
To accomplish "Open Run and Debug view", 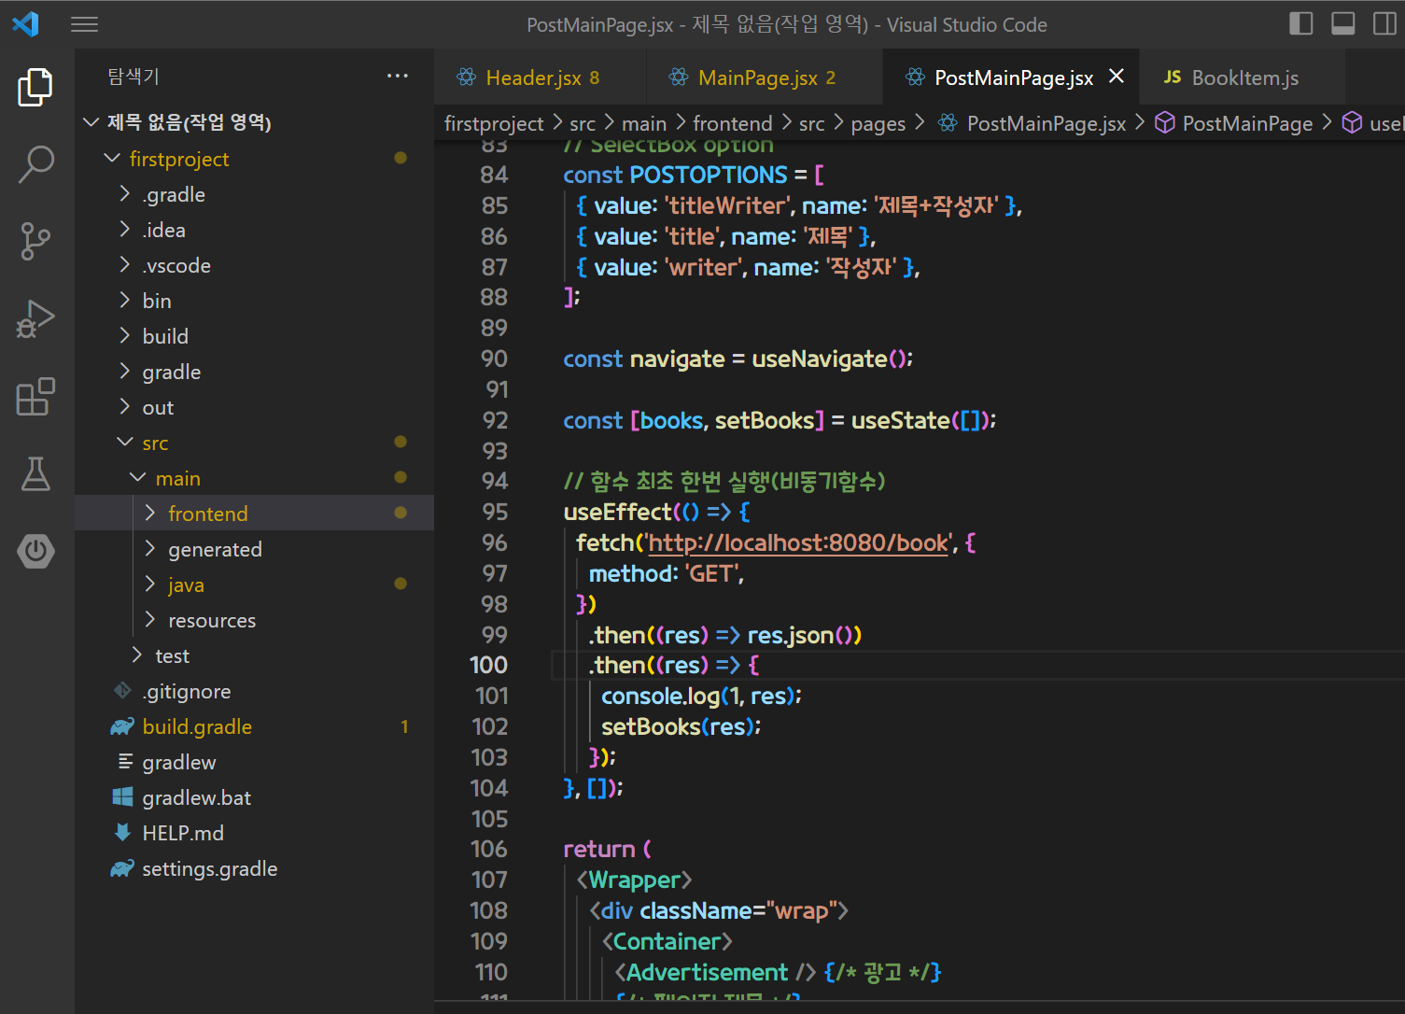I will click(35, 319).
